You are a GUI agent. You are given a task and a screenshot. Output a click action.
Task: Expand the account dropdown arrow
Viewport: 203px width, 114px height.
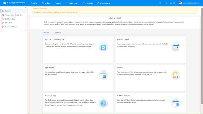[200, 3]
